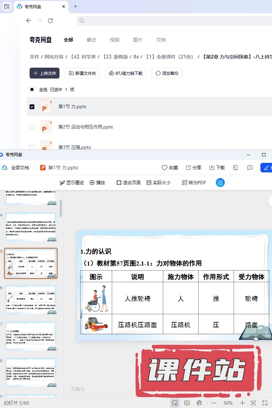Click the 上传文件 upload button
The height and width of the screenshot is (408, 272).
[x=45, y=73]
